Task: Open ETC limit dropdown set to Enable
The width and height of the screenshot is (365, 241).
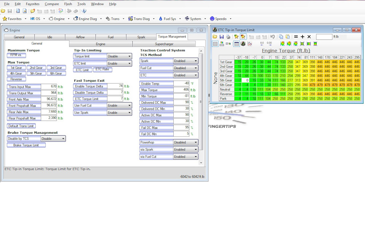Action: (119, 63)
